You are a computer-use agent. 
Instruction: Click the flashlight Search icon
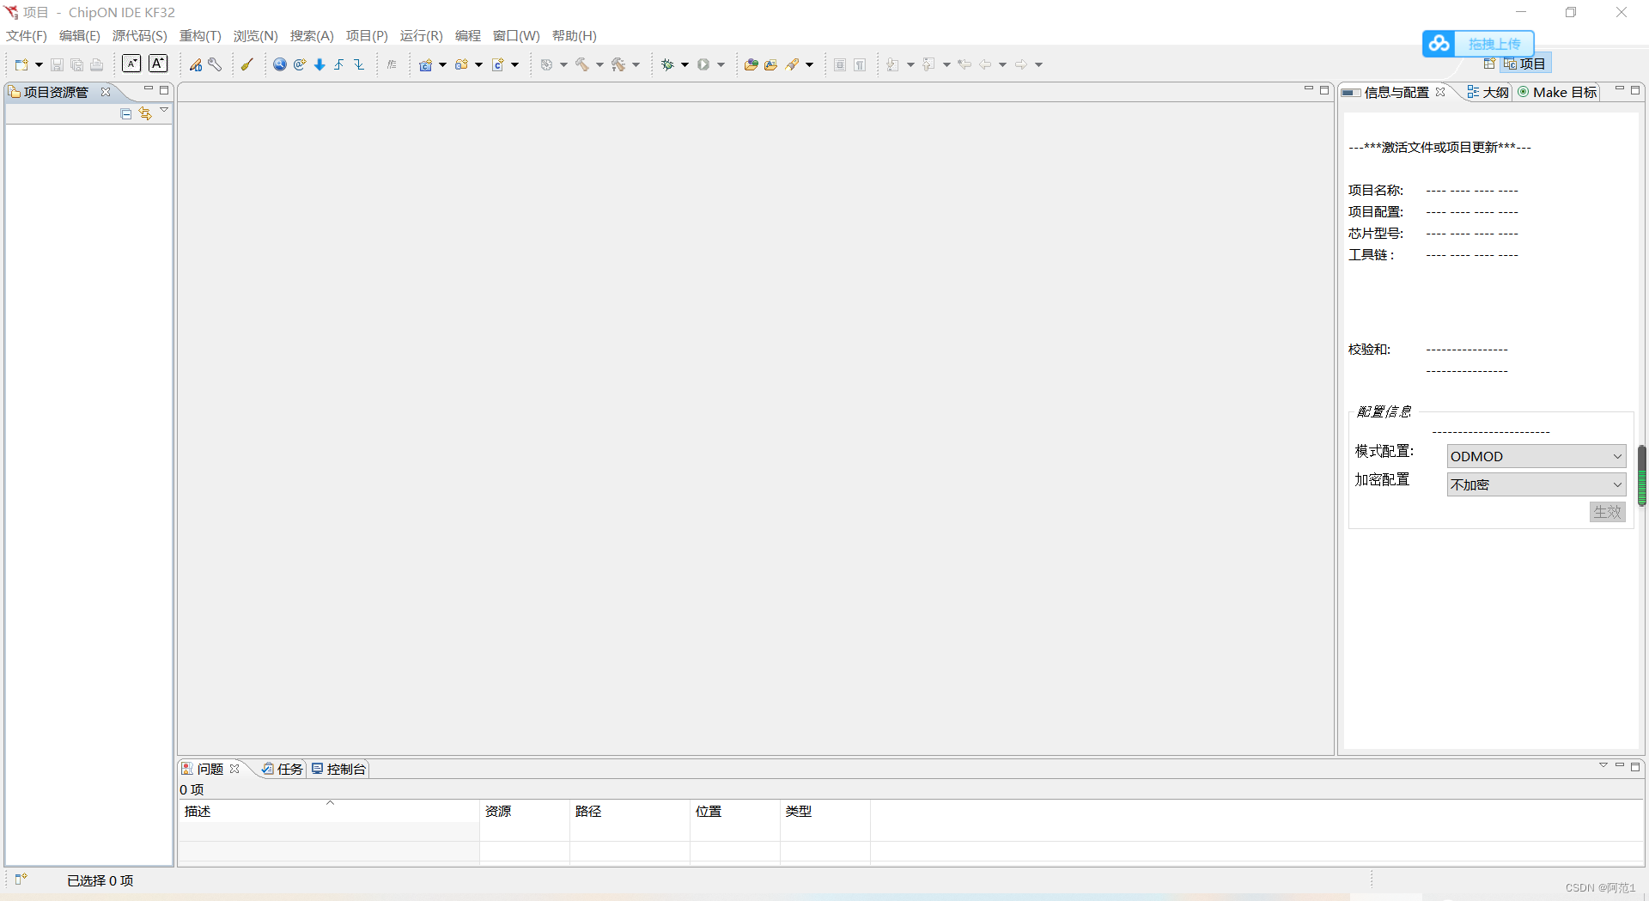click(792, 64)
